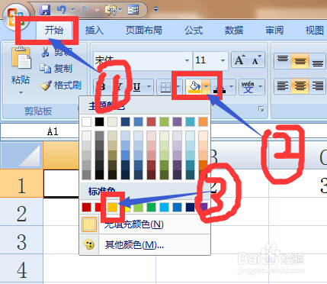327x284 pixels.
Task: Pick purple theme color swatch in top row
Action: pyautogui.click(x=177, y=121)
